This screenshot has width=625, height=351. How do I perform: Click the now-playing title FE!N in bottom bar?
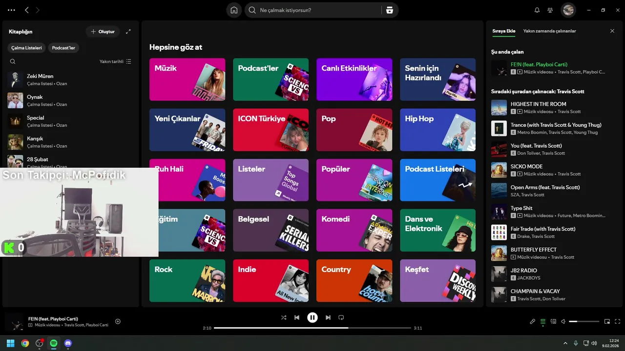click(x=53, y=319)
